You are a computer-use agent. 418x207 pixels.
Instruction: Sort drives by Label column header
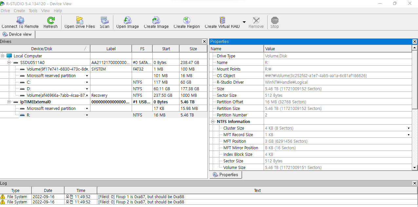click(x=111, y=49)
